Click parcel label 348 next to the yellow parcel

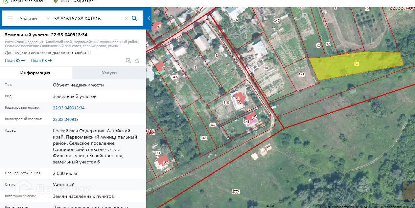tap(301, 75)
